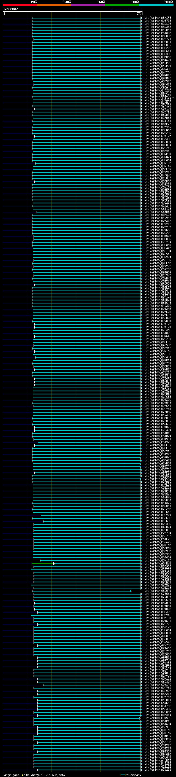Screen dimensions: 176x777
Task: Select the UniRef100_Q70AP3 label
Action: [158, 597]
